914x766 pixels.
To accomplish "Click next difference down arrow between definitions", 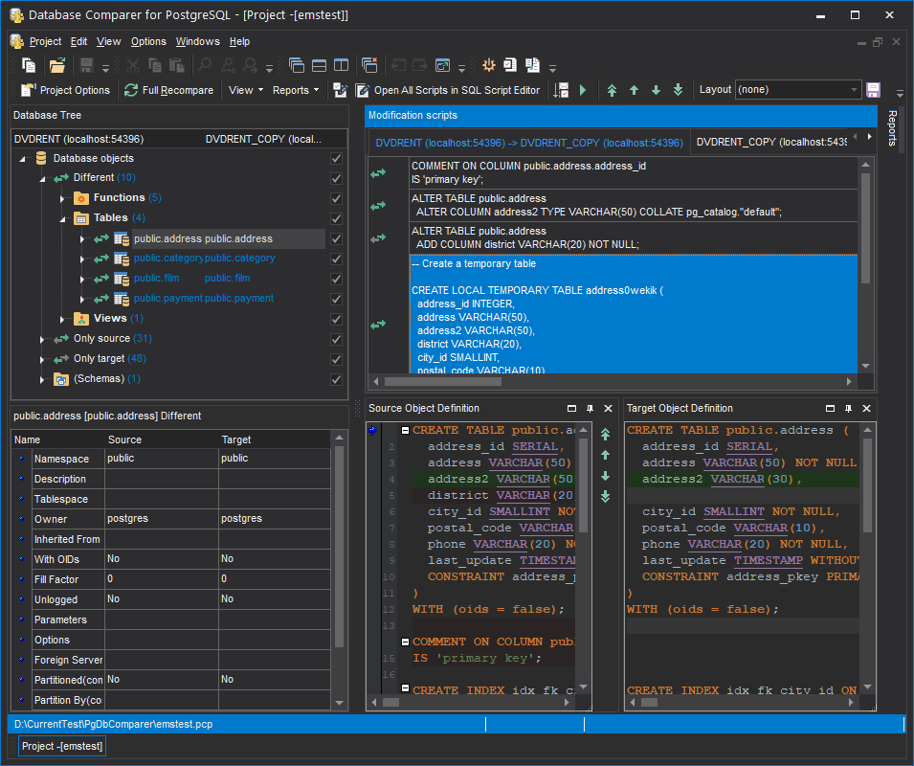I will [606, 476].
